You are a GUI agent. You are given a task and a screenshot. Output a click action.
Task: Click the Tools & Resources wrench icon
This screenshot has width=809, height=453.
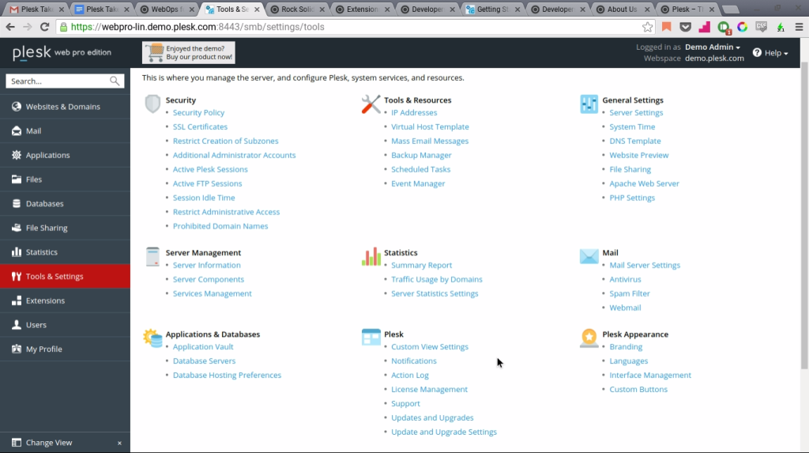click(x=371, y=104)
